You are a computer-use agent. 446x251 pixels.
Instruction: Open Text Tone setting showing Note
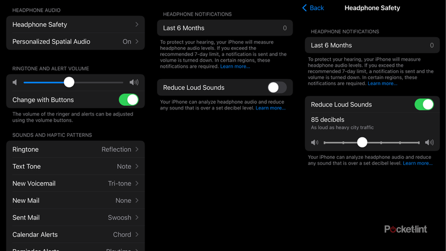pyautogui.click(x=75, y=167)
